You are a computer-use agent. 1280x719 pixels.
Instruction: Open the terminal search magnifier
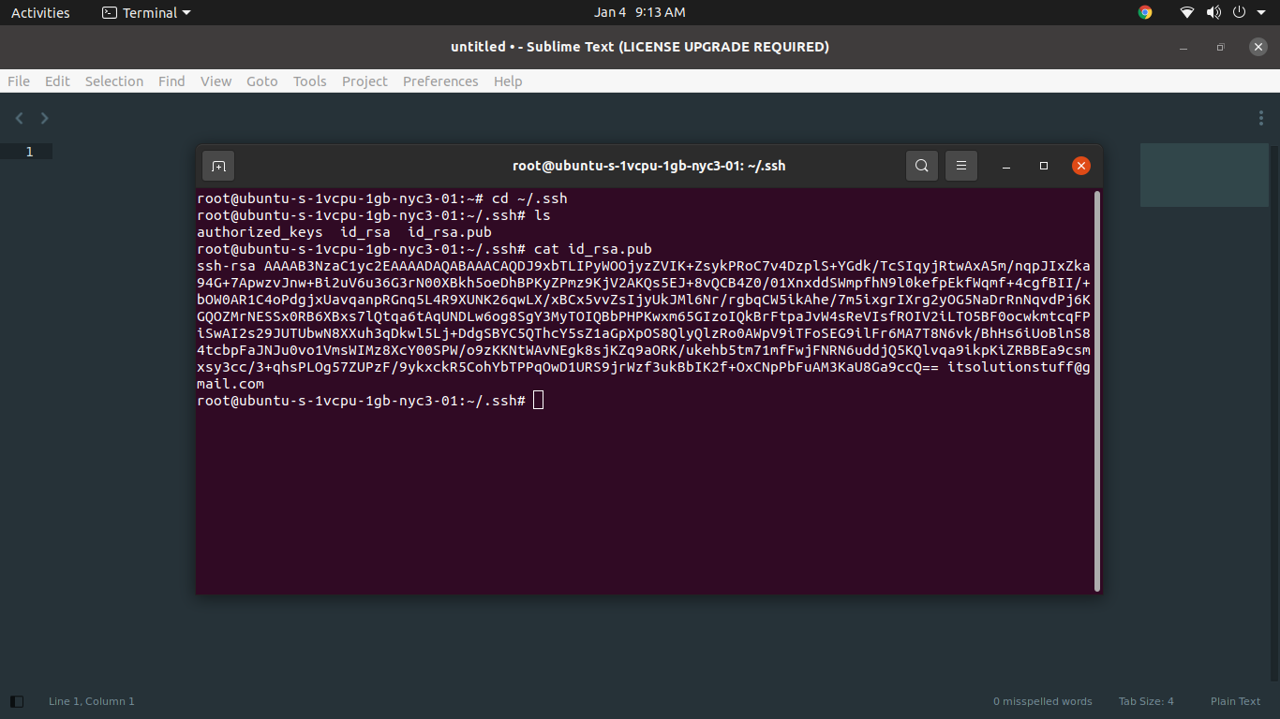point(921,166)
